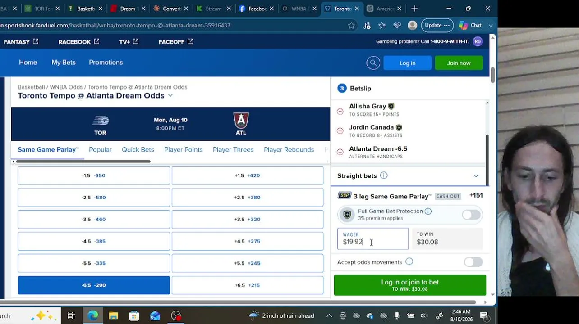Remove Allisha Gray leg from betslip
Viewport: 579px width, 324px height.
coord(340,111)
